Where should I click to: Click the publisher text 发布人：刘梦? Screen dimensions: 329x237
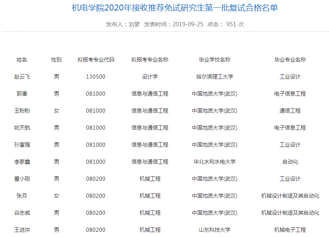pos(123,24)
